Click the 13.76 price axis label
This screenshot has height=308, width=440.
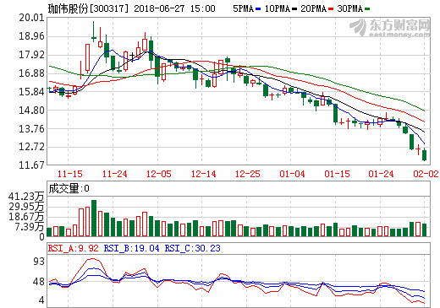pyautogui.click(x=32, y=129)
